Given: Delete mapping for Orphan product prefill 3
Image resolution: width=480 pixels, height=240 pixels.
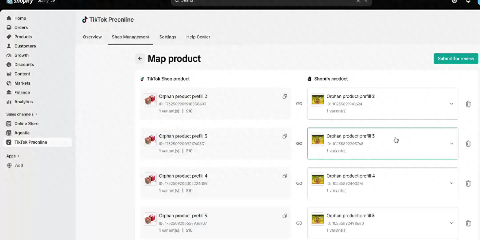Looking at the screenshot, I should point(468,144).
